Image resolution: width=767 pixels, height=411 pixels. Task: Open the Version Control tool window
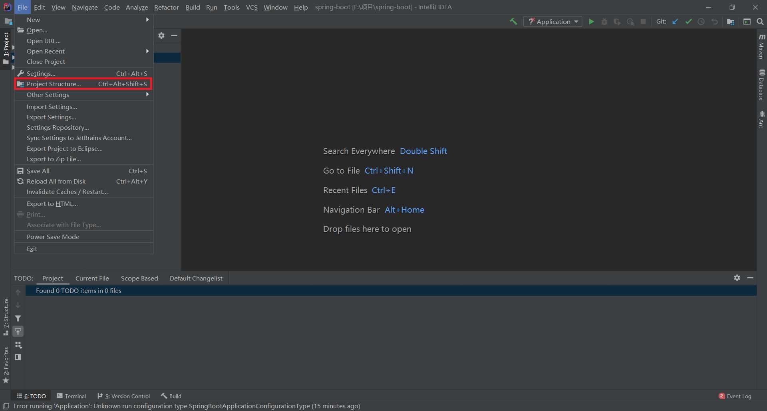pos(124,396)
